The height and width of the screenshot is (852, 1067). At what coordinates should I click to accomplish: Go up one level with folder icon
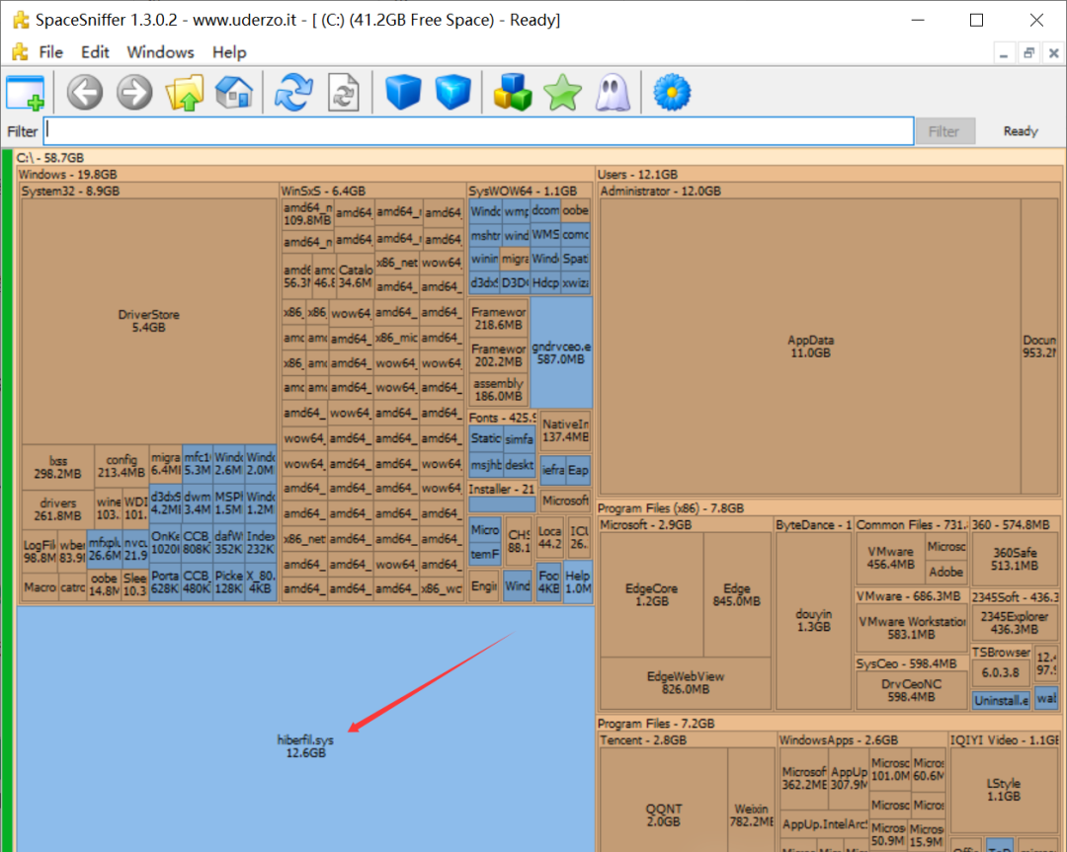185,93
